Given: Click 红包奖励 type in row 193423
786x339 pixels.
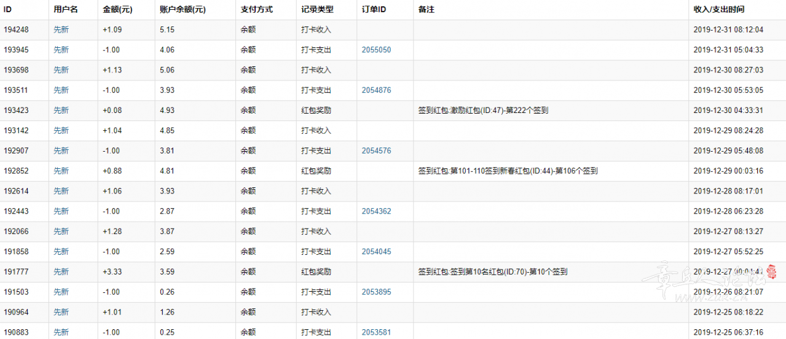Looking at the screenshot, I should click(316, 111).
